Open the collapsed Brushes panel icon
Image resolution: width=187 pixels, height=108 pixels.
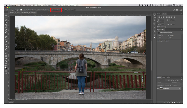155,15
